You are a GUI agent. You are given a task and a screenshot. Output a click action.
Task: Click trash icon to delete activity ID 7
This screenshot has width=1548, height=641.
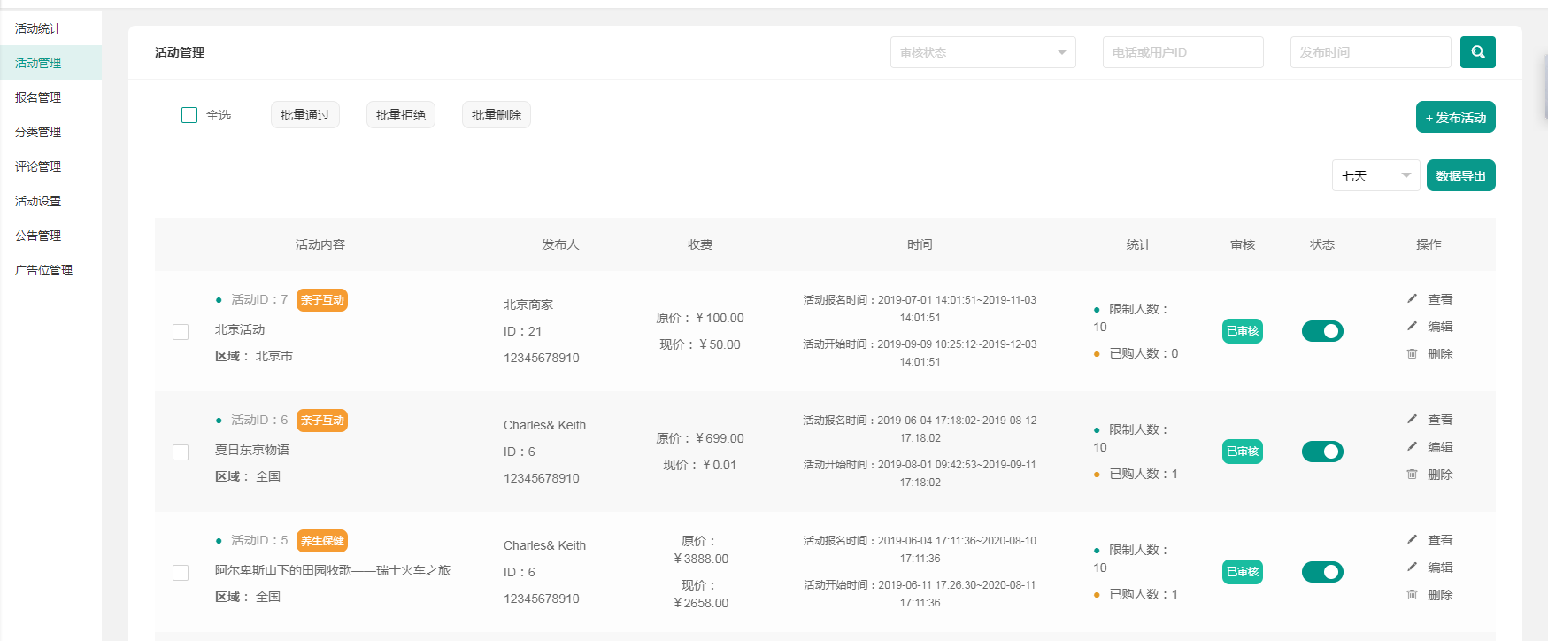click(x=1413, y=354)
